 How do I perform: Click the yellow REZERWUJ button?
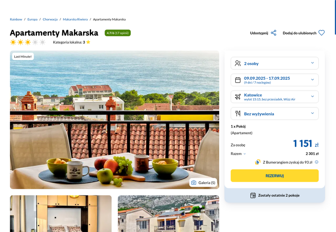tap(275, 176)
